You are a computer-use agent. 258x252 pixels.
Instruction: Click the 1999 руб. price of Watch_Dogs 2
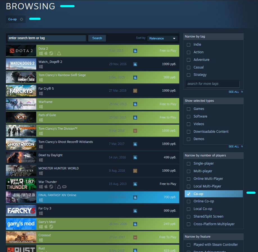(169, 64)
